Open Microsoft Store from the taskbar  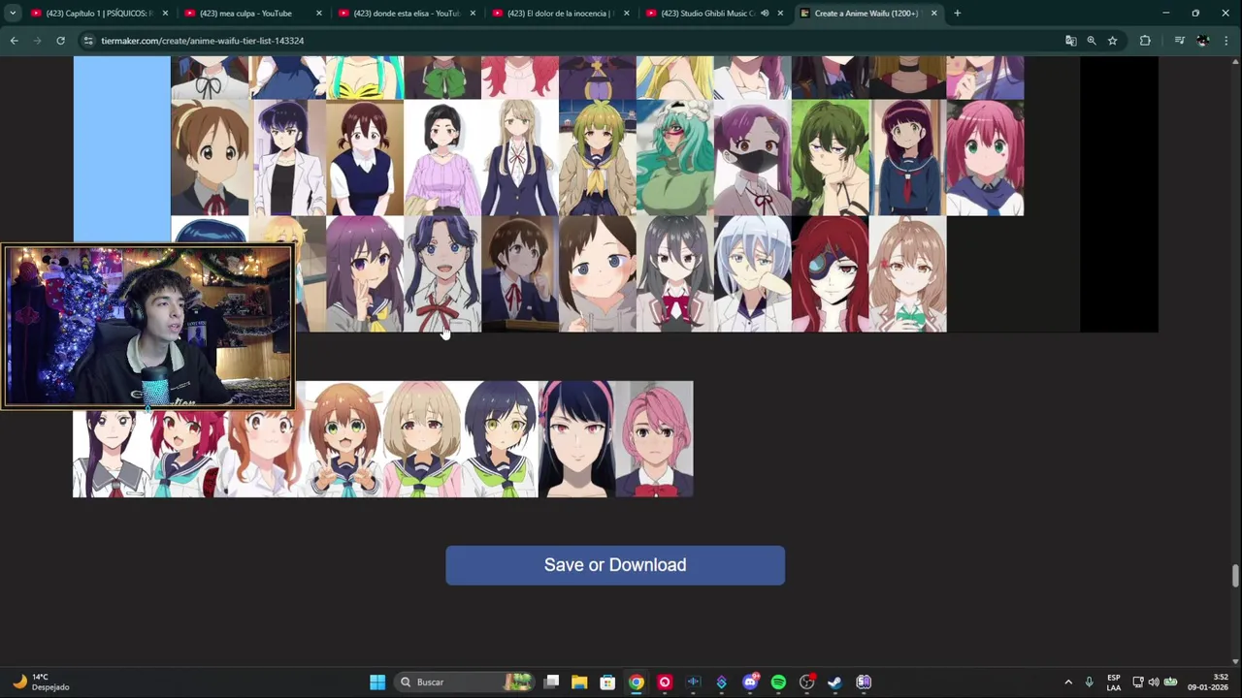point(607,682)
